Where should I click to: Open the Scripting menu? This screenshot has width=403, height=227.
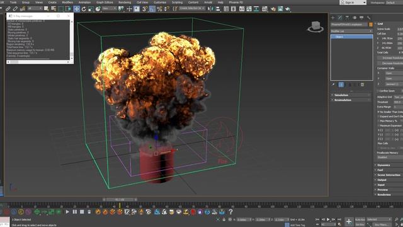coord(177,3)
